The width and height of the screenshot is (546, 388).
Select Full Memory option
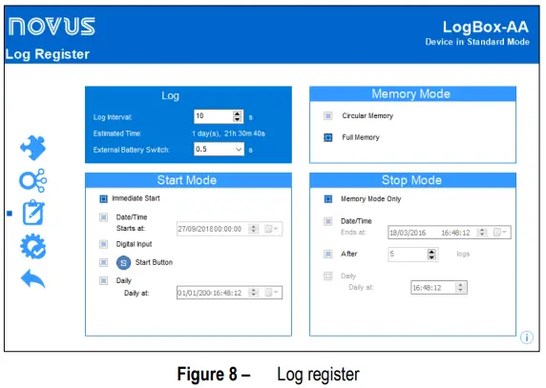click(328, 137)
